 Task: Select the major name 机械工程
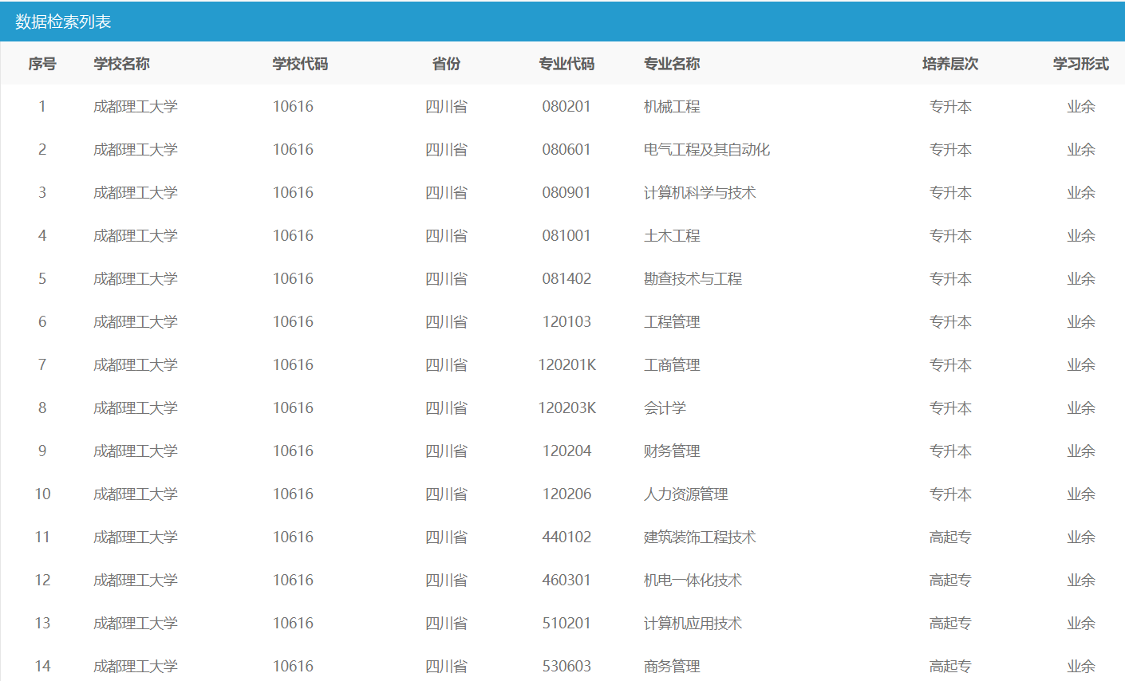pos(672,107)
